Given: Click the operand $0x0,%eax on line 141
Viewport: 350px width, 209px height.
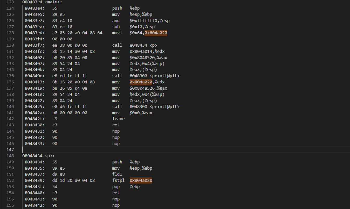Looking at the screenshot, I should click(141, 113).
